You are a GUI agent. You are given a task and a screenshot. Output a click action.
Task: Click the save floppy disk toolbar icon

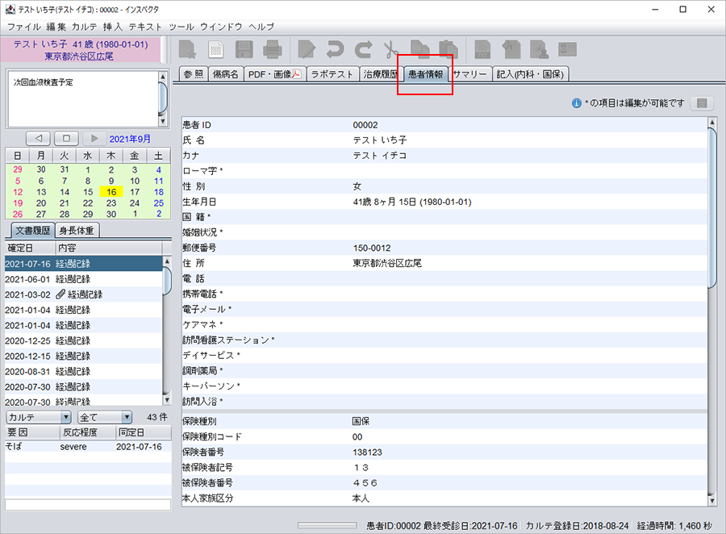244,49
